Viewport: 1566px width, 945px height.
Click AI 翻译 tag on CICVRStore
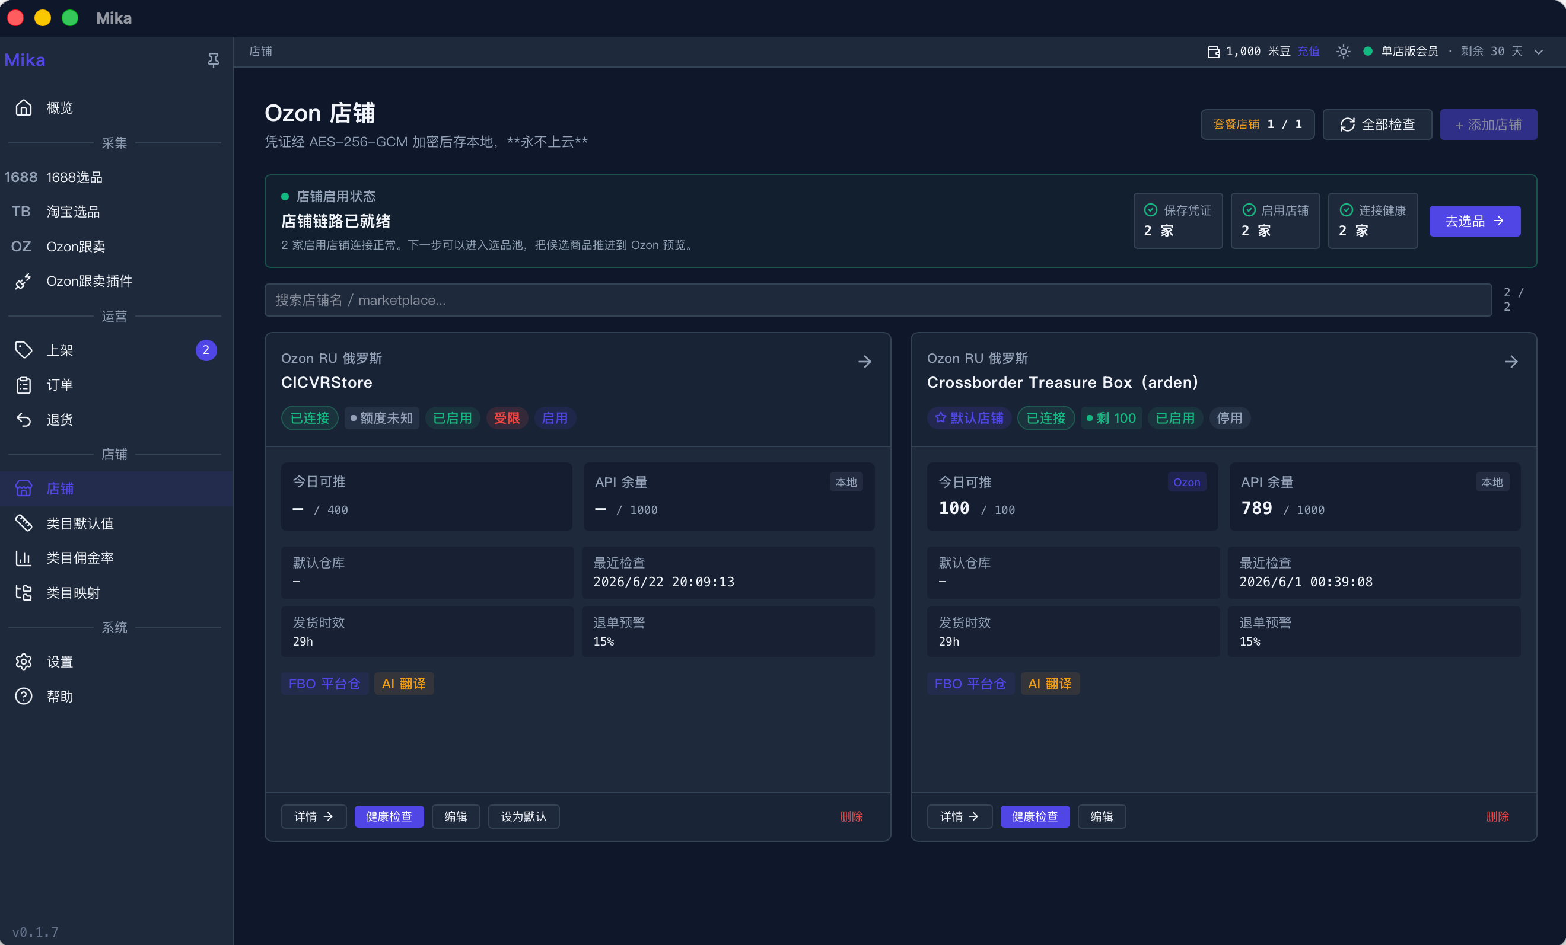tap(403, 684)
